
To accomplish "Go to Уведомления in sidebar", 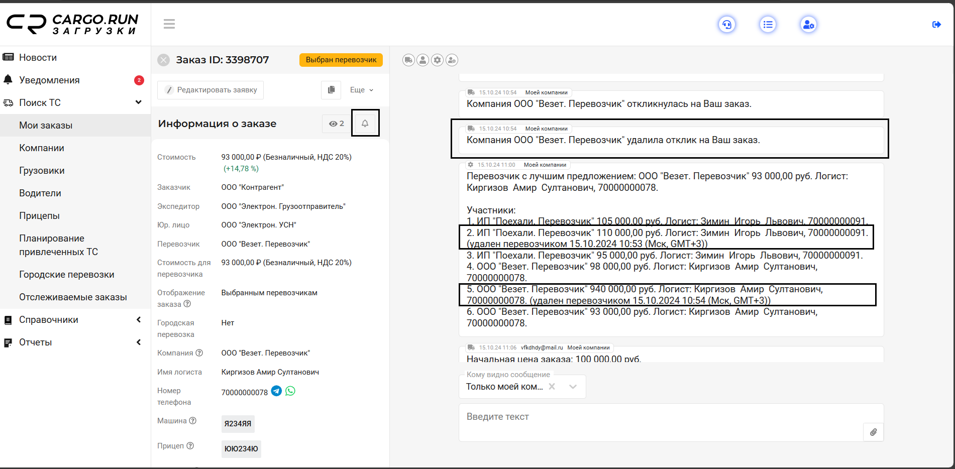I will coord(49,80).
